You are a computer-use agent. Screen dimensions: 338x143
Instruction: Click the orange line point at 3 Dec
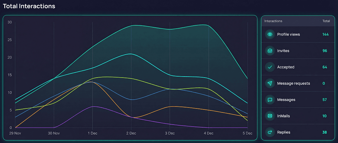[170, 107]
